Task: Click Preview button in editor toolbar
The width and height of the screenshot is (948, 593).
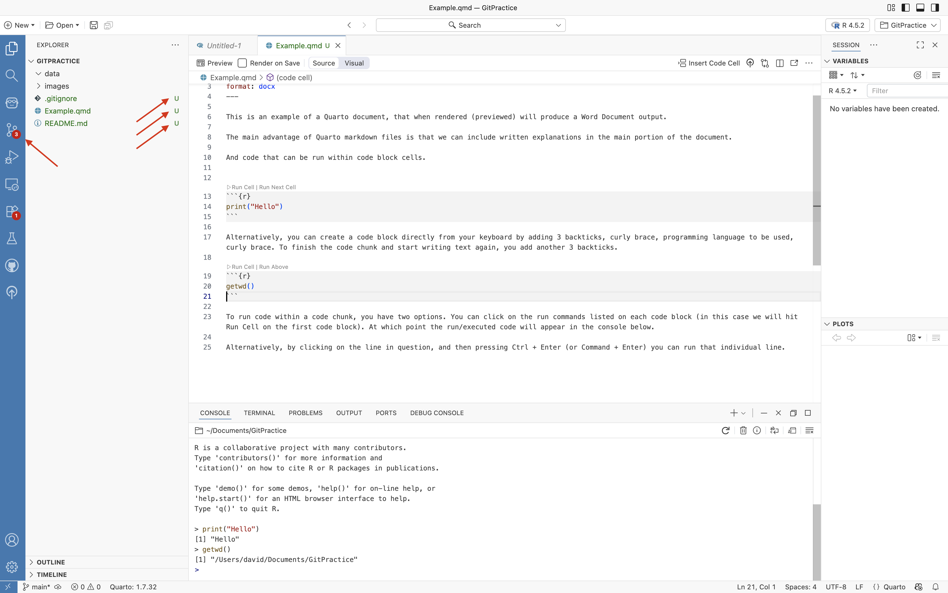Action: pos(215,63)
